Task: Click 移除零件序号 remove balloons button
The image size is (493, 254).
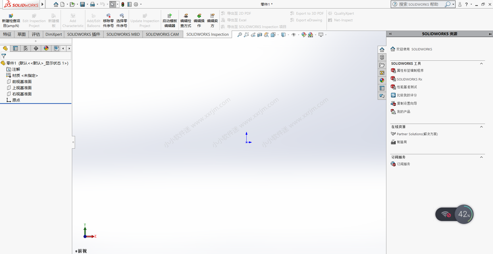Action: pos(108,21)
